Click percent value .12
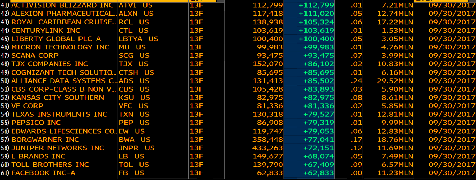Image resolution: width=476 pixels, height=180 pixels. click(x=356, y=148)
